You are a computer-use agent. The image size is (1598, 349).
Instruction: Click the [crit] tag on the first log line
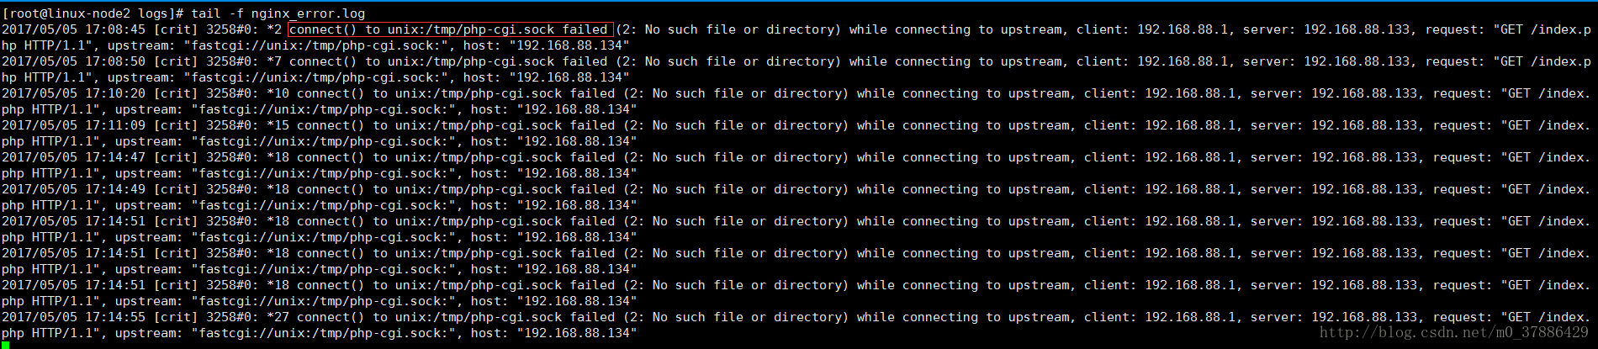[x=176, y=29]
